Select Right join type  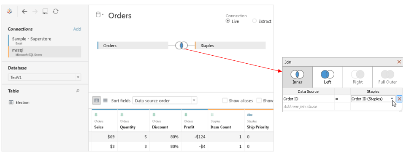[x=358, y=77]
